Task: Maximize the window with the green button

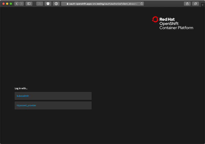Action: [11, 4]
